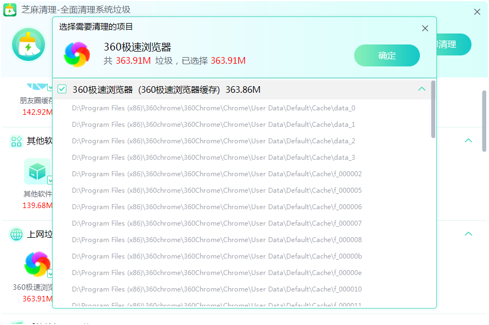Click the 芝麻清理 app icon in title bar
489x325 pixels.
point(10,10)
